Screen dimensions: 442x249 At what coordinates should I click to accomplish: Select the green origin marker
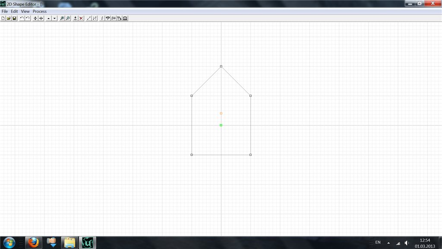pyautogui.click(x=221, y=125)
